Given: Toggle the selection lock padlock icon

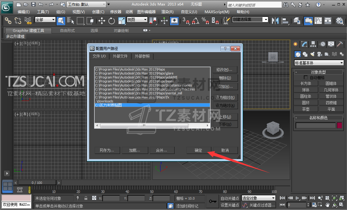Looking at the screenshot, I should 86,198.
